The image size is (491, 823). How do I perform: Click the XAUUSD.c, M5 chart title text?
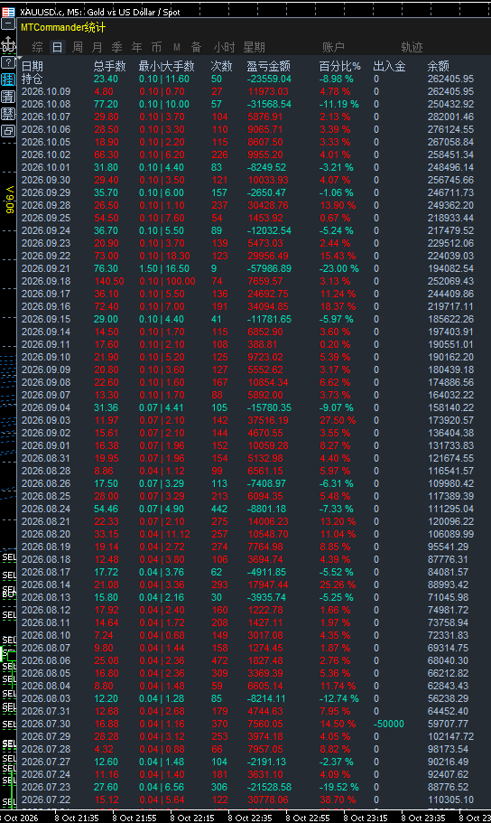pos(99,12)
